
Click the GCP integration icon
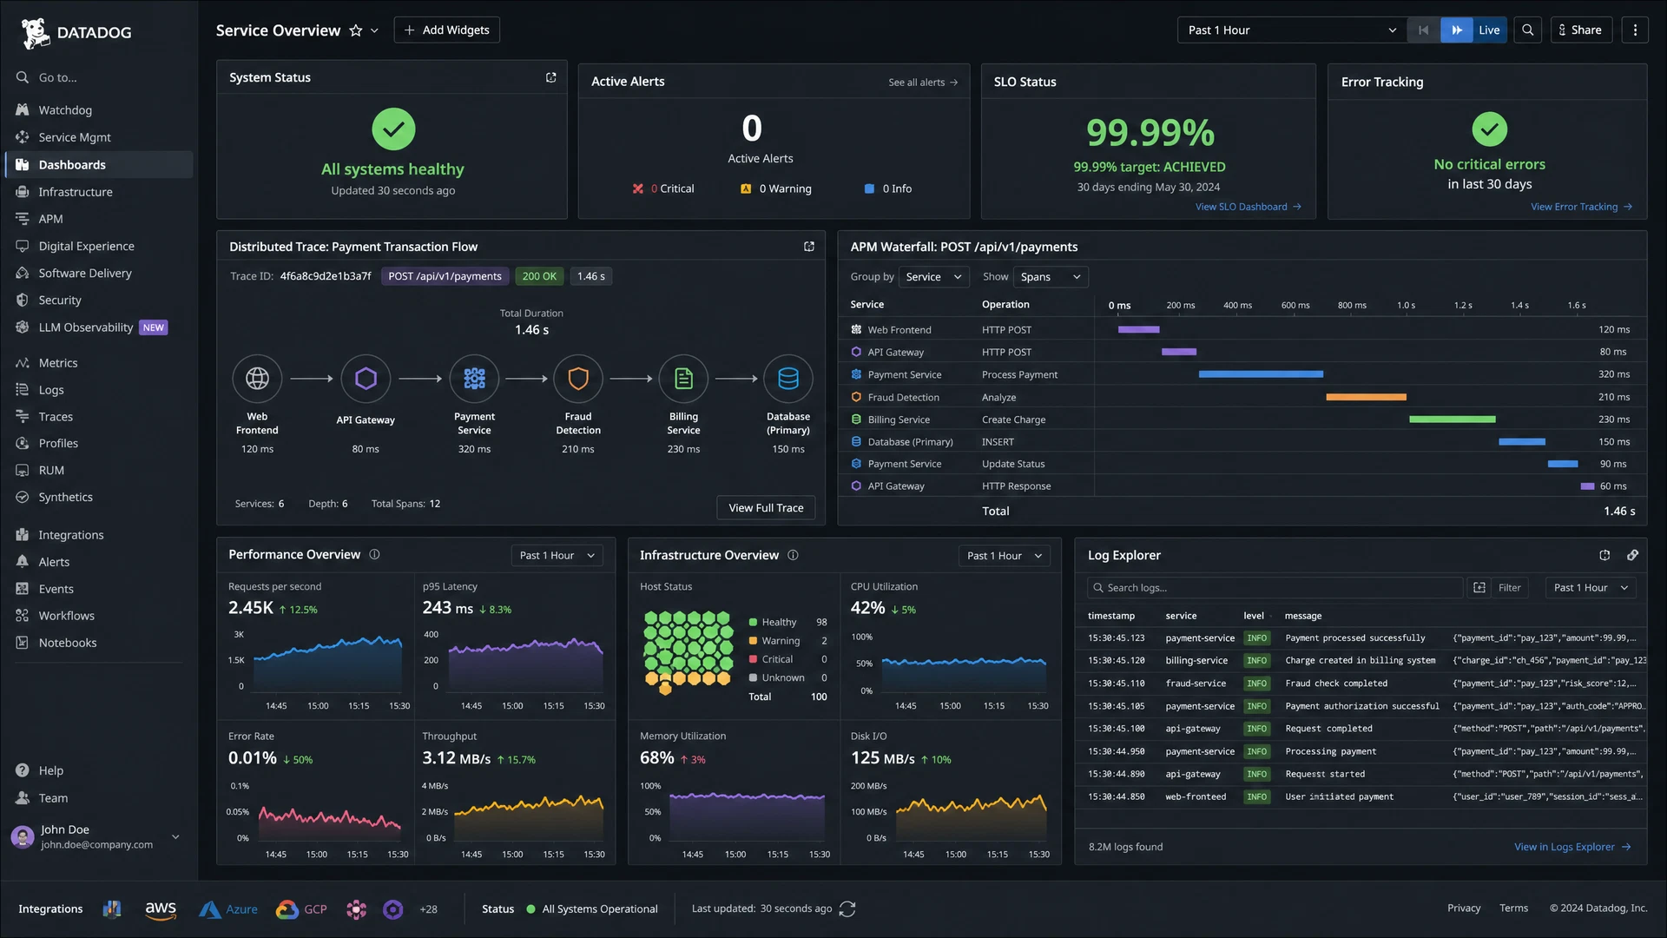coord(301,909)
